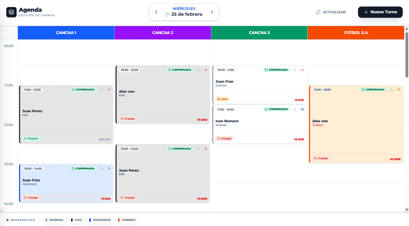Click the globe icon on Ivan Romero booking

pos(302,109)
